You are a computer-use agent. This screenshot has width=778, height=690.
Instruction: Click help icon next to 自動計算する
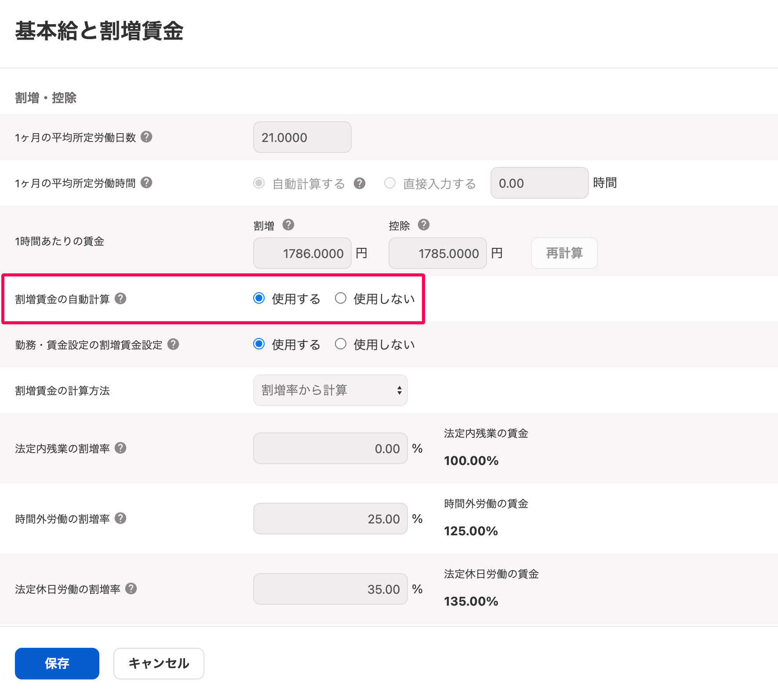pos(360,183)
